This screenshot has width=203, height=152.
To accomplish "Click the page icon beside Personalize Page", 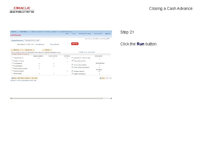I will (109, 39).
